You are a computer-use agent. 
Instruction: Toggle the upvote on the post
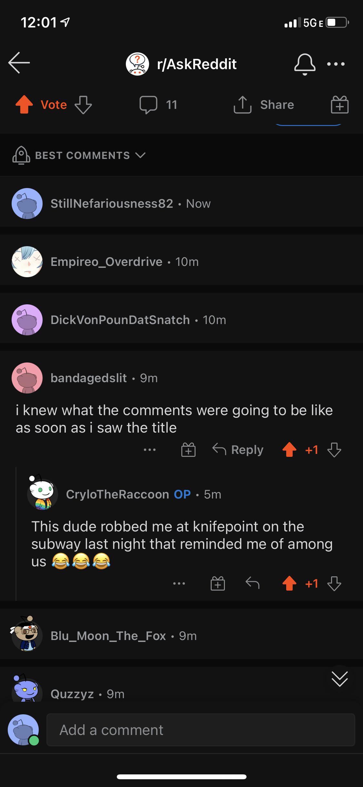click(x=24, y=105)
